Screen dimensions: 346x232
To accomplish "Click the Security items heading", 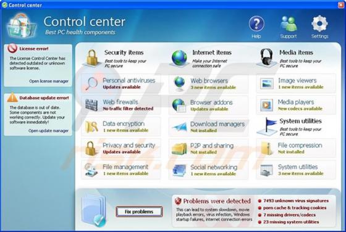I will (124, 52).
